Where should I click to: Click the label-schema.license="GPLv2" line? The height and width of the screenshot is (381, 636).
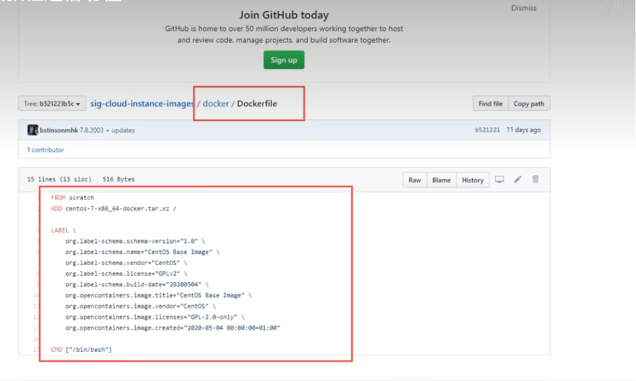(x=126, y=274)
